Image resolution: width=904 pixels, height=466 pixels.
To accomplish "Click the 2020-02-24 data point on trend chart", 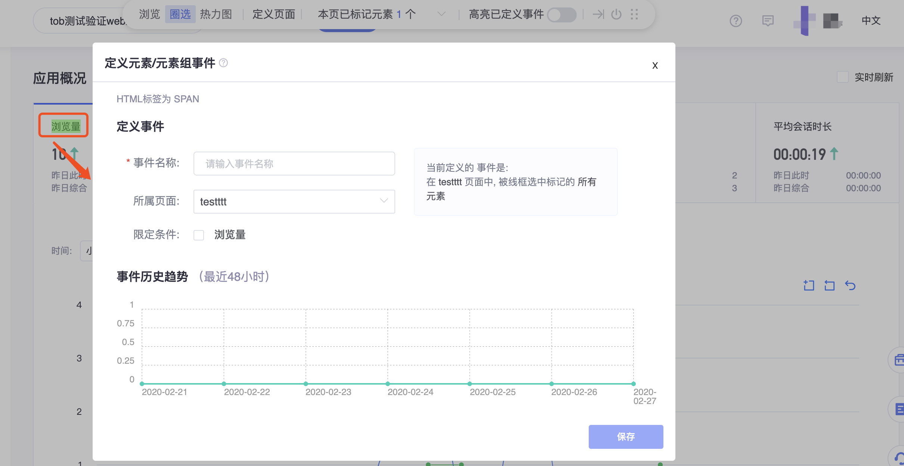I will tap(388, 384).
